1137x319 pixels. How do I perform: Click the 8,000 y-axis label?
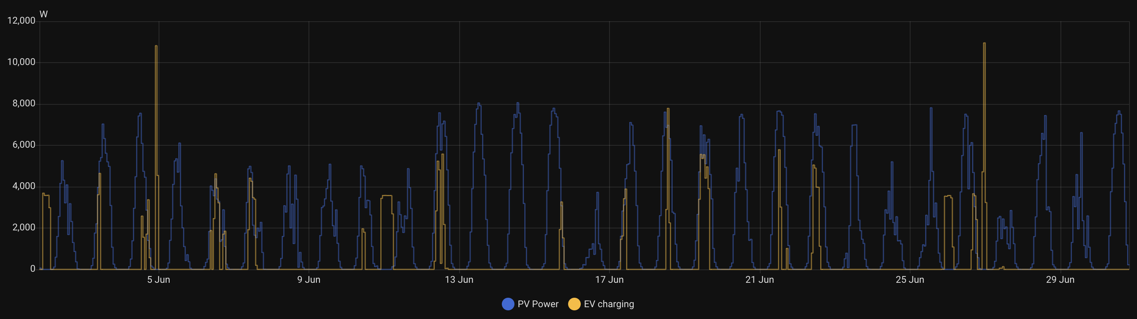[x=24, y=104]
